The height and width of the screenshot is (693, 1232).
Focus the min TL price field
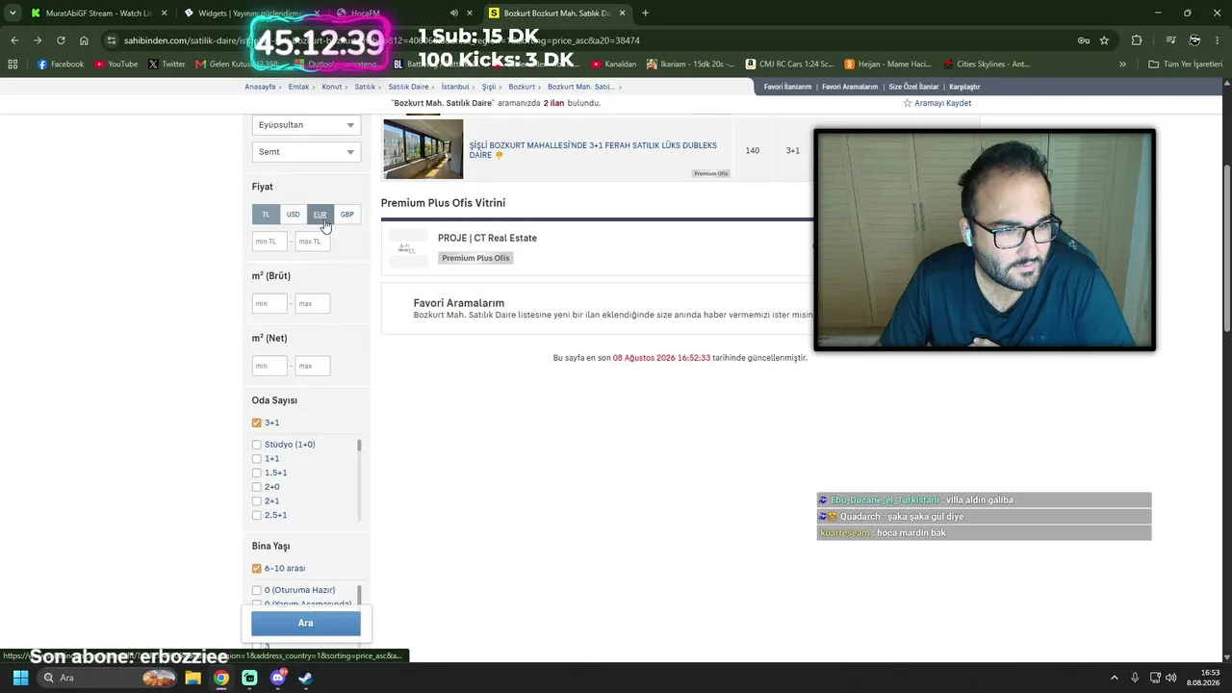pos(269,242)
